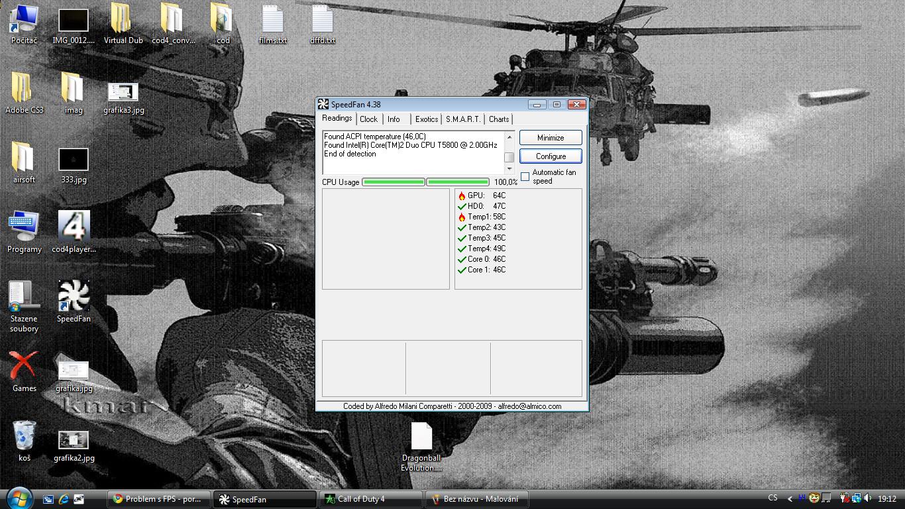905x509 pixels.
Task: Select the koš recycle bin
Action: [x=25, y=441]
